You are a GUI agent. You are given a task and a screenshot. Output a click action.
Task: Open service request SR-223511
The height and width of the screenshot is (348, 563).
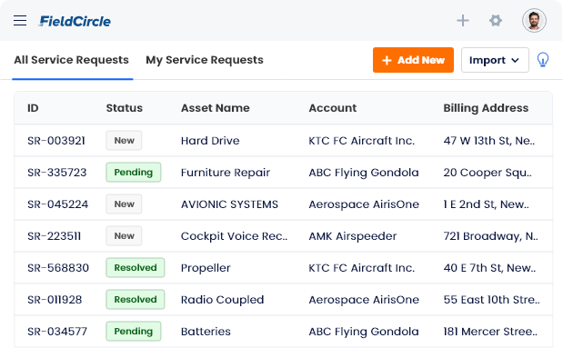point(55,236)
